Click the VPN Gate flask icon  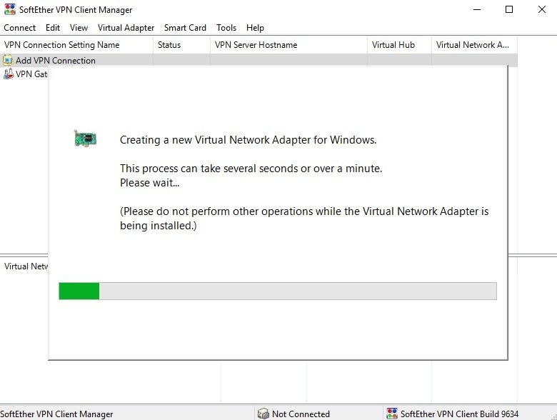click(8, 74)
